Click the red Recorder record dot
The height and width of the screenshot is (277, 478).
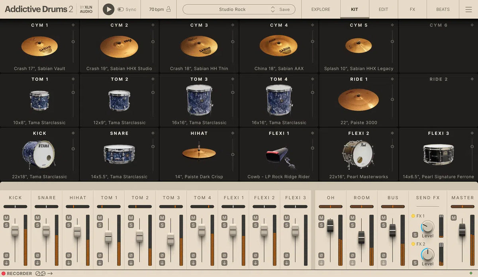4,273
